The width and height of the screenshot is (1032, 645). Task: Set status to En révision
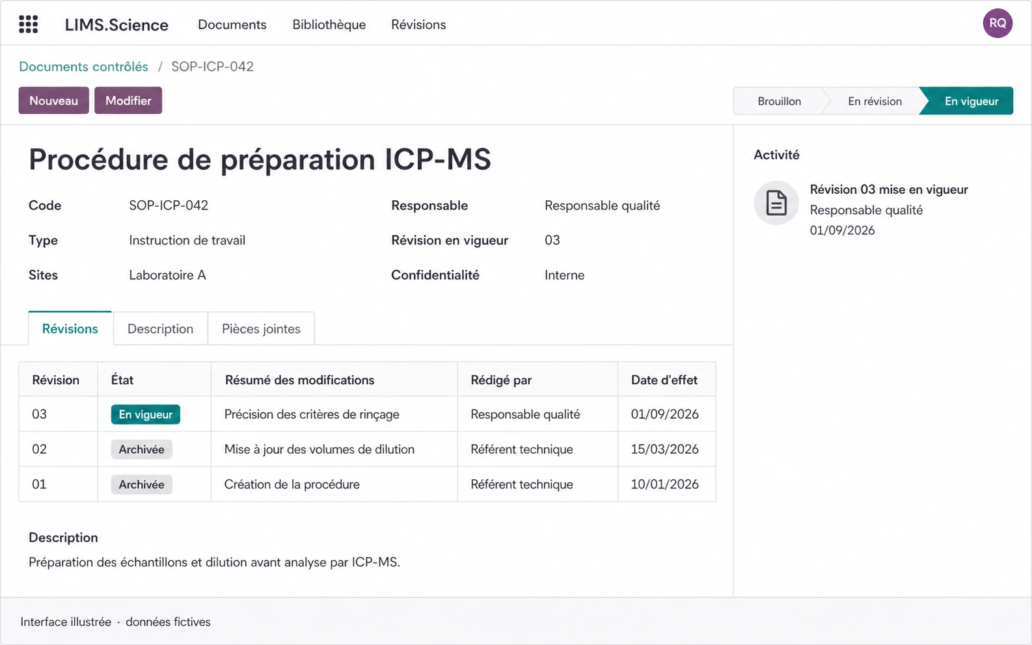(875, 101)
